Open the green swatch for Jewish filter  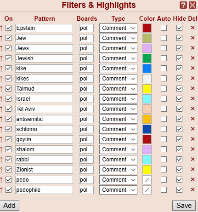pyautogui.click(x=147, y=58)
